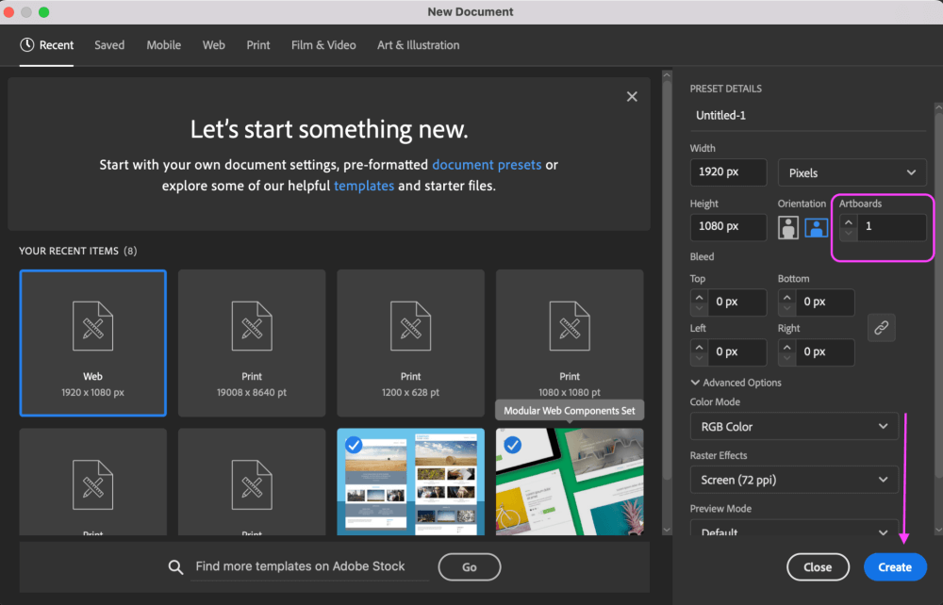Open the RGB Color mode dropdown
The width and height of the screenshot is (943, 605).
[794, 426]
